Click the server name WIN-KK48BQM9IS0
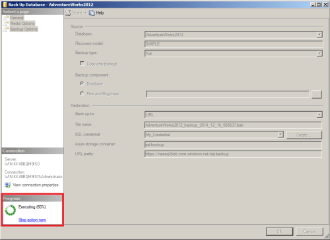Screen dimensions: 330x240 pos(22,164)
